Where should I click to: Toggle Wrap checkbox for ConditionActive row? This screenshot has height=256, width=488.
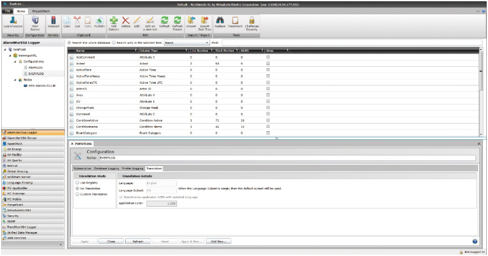tap(268, 121)
